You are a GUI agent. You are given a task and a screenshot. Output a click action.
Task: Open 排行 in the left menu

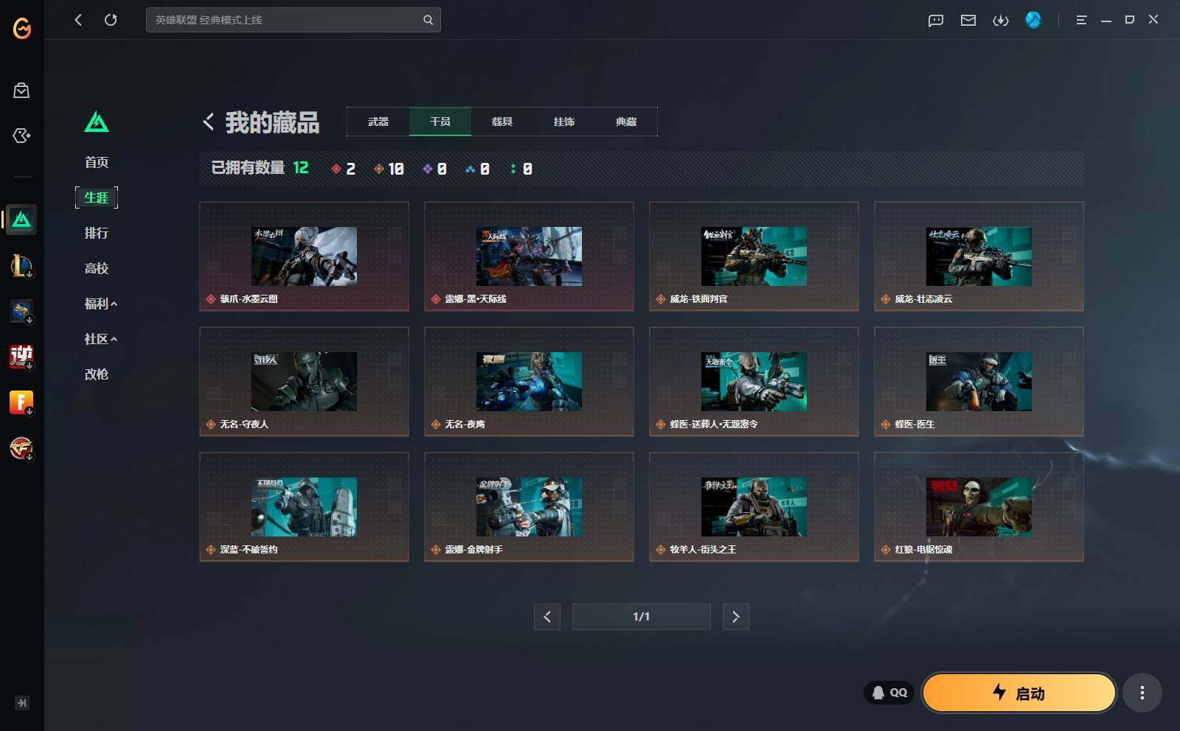pyautogui.click(x=97, y=233)
